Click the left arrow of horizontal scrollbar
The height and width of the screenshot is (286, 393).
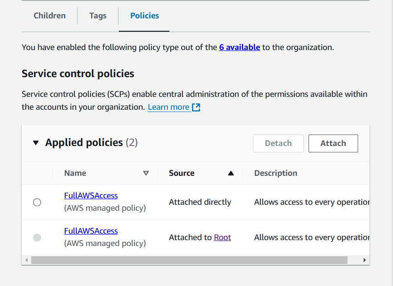coord(26,260)
